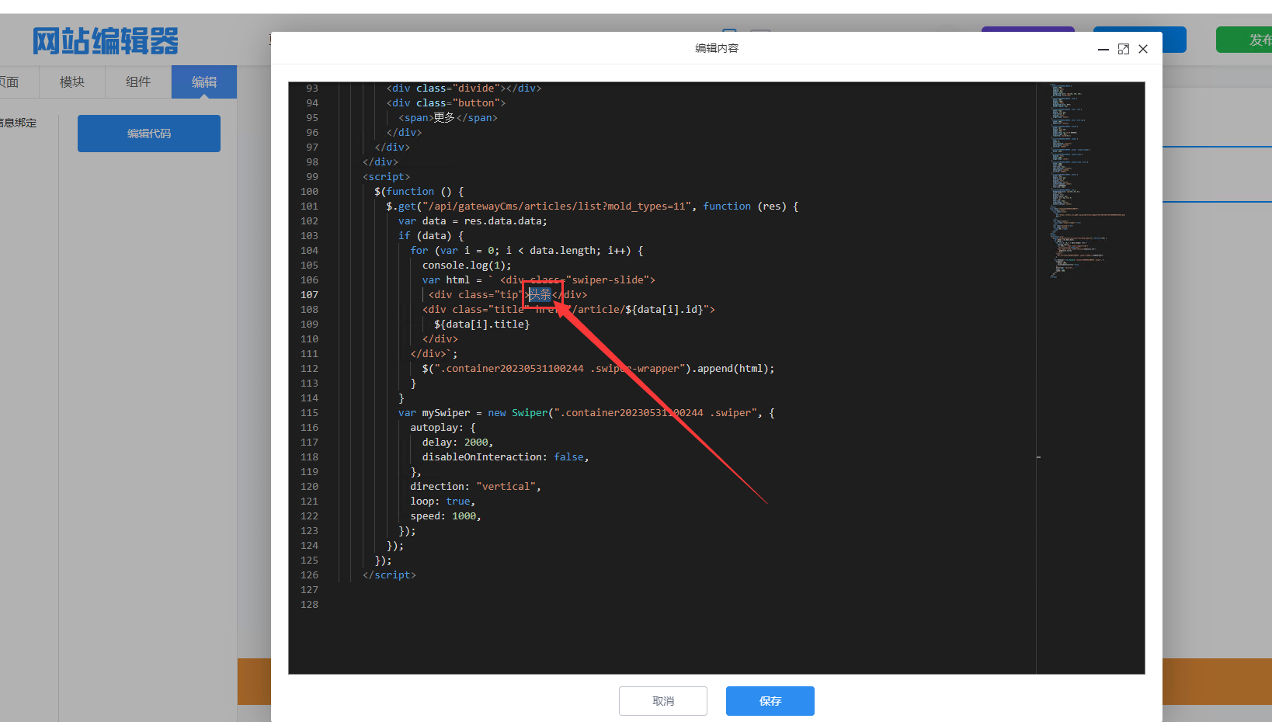Click the .append(html); line

tap(599, 369)
